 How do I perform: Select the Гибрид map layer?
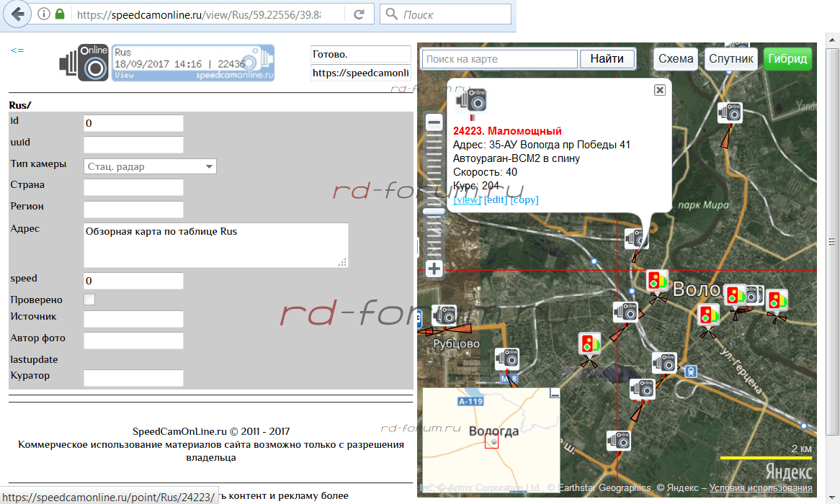click(x=787, y=59)
